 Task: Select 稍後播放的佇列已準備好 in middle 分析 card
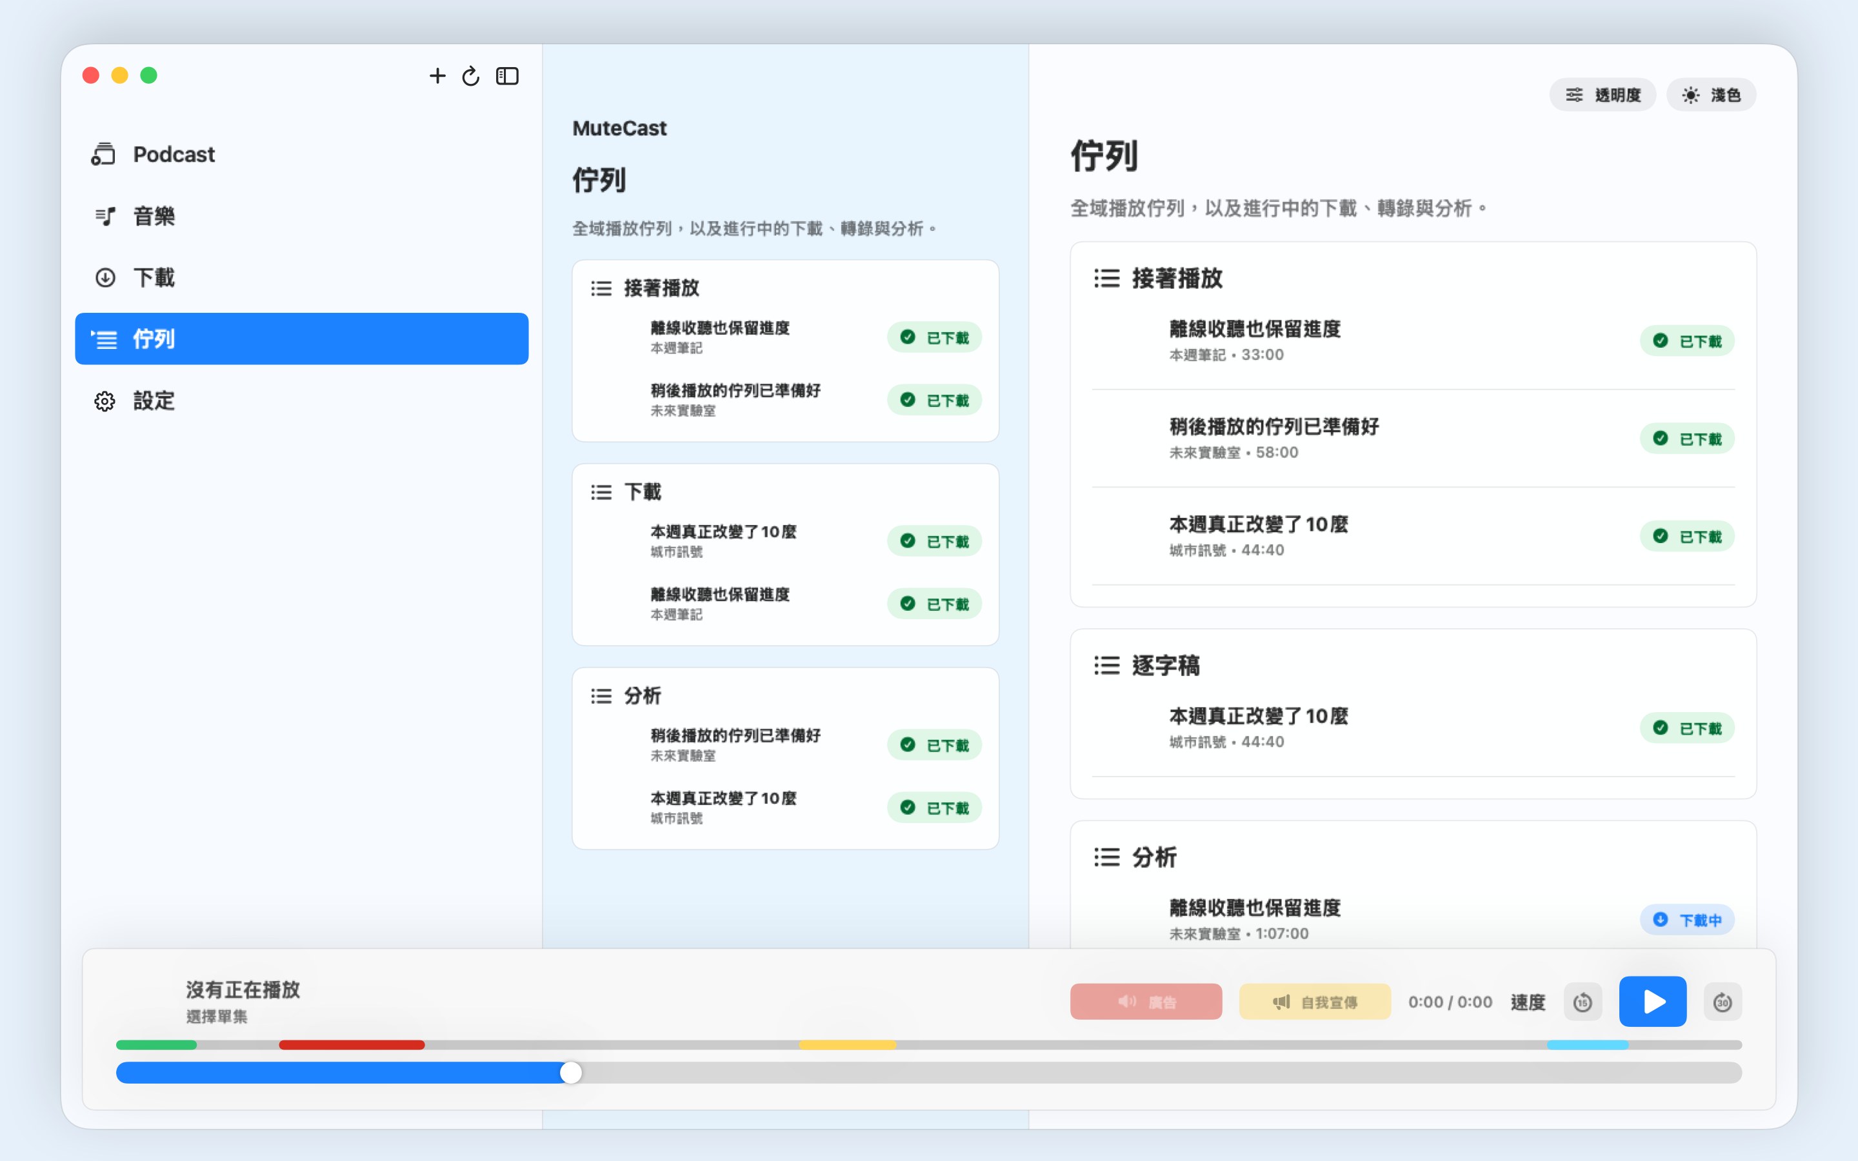[x=784, y=745]
